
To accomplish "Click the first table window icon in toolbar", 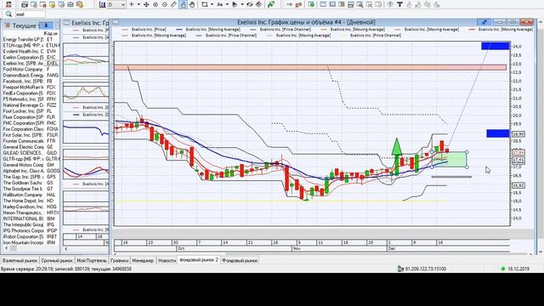I will pyautogui.click(x=25, y=4).
